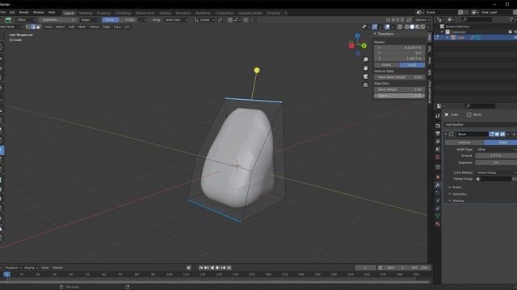Screen dimensions: 517x290
Task: Toggle the Collection visibility eye
Action: [515, 32]
